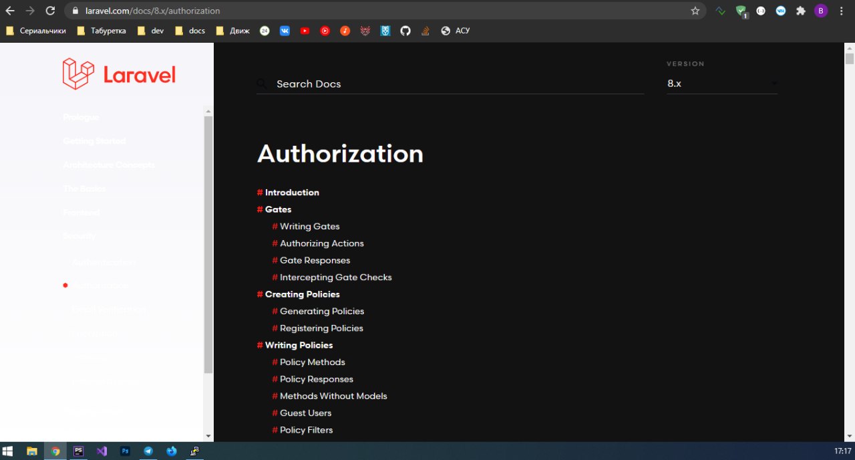Jump to Authorizing Actions section
Screen dimensions: 855x460
pos(322,243)
